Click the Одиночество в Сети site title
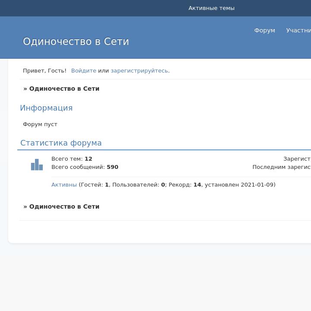Image resolution: width=311 pixels, height=311 pixels. (76, 41)
